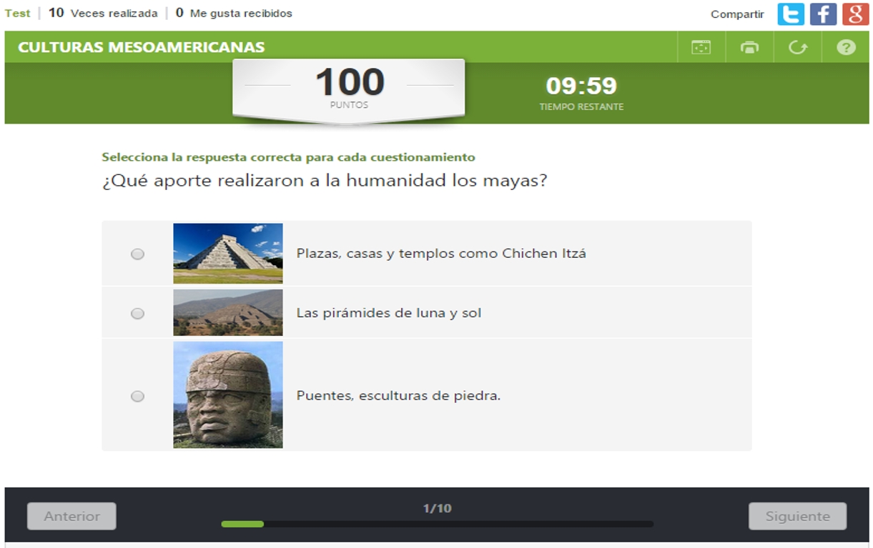The image size is (873, 548).
Task: Open the help question mark icon
Action: point(846,48)
